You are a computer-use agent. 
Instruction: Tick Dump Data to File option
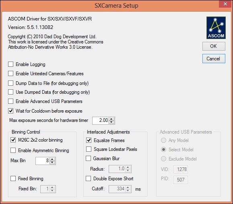[11, 83]
